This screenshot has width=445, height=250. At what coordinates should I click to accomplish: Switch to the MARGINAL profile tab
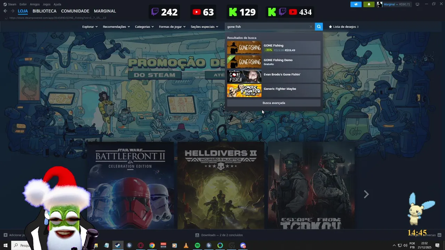(x=105, y=11)
